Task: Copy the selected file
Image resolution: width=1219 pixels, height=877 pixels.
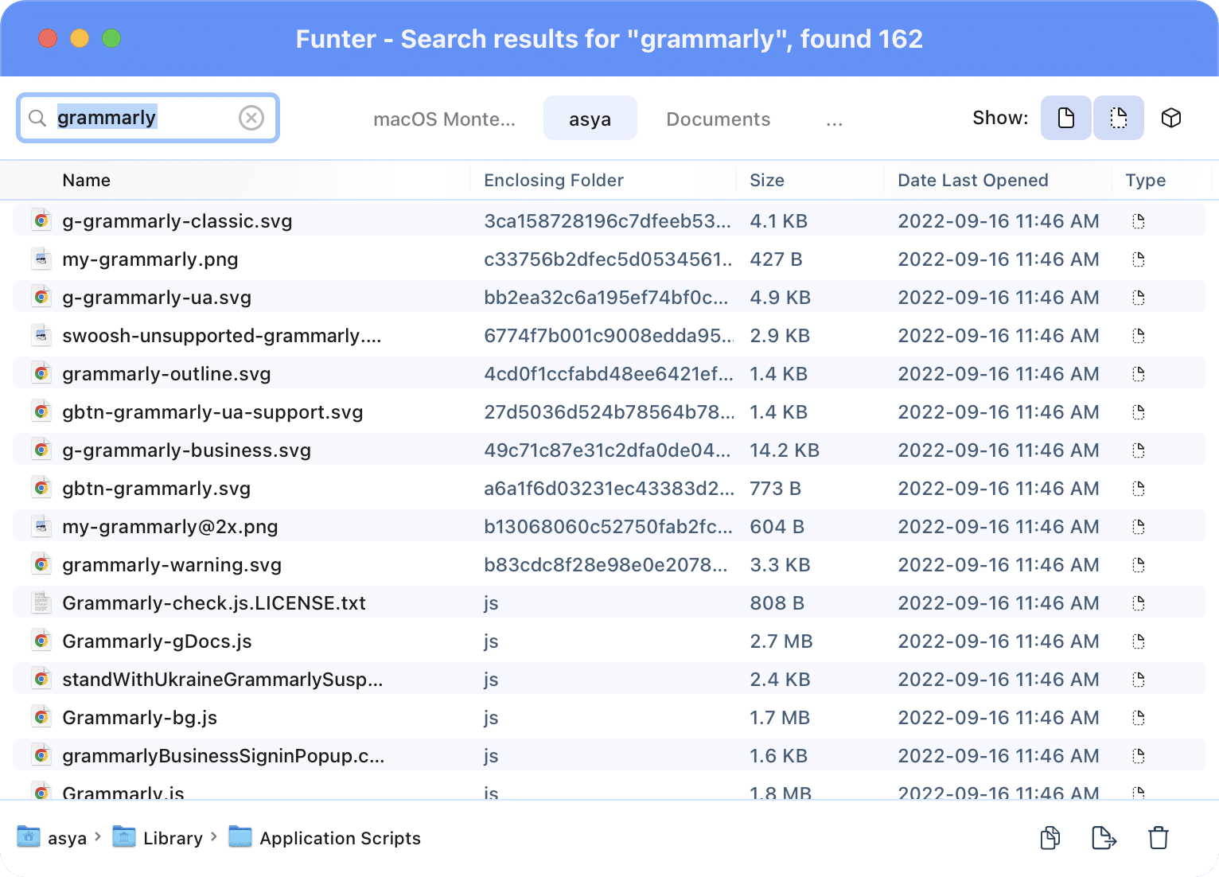Action: [x=1050, y=837]
